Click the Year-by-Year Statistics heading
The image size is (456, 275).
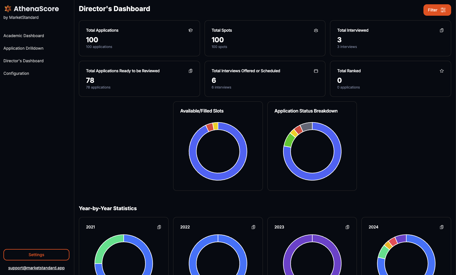pyautogui.click(x=108, y=208)
